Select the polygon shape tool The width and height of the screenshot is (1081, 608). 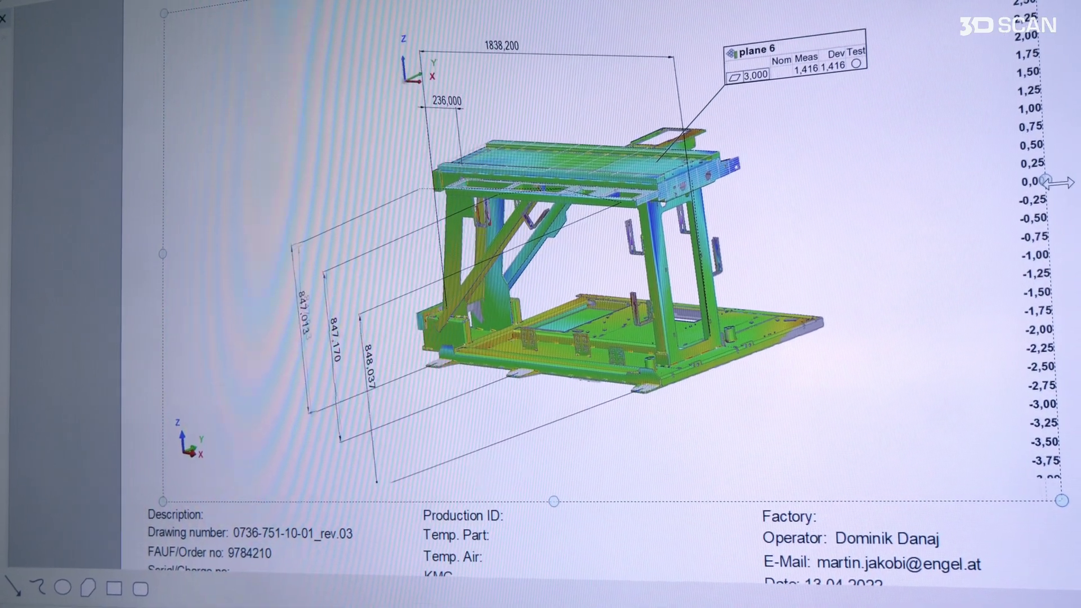click(88, 588)
